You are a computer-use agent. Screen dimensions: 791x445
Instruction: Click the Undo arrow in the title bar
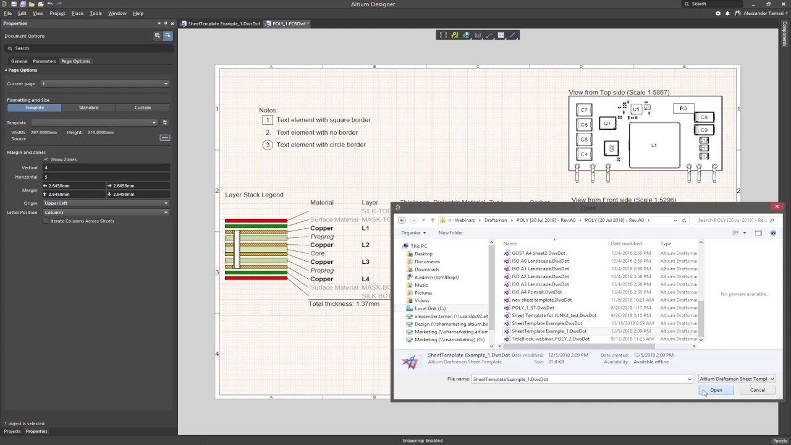(50, 4)
